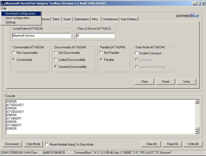The width and height of the screenshot is (206, 156).
Task: Click the Class of Device input field
Action: point(95,36)
